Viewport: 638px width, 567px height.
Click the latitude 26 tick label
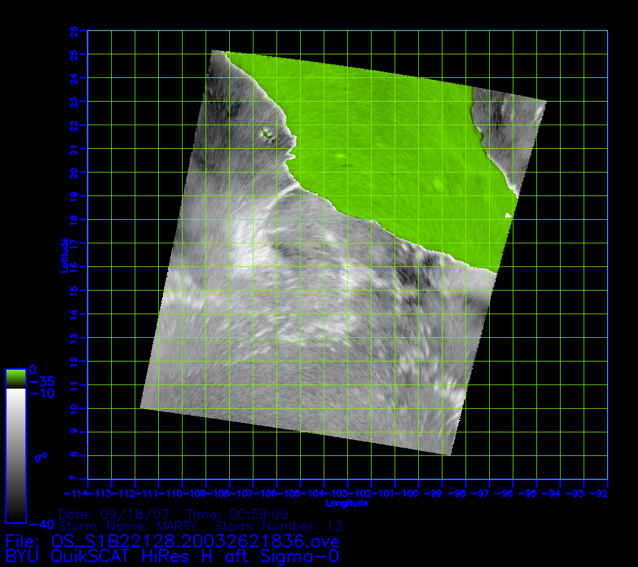(74, 30)
